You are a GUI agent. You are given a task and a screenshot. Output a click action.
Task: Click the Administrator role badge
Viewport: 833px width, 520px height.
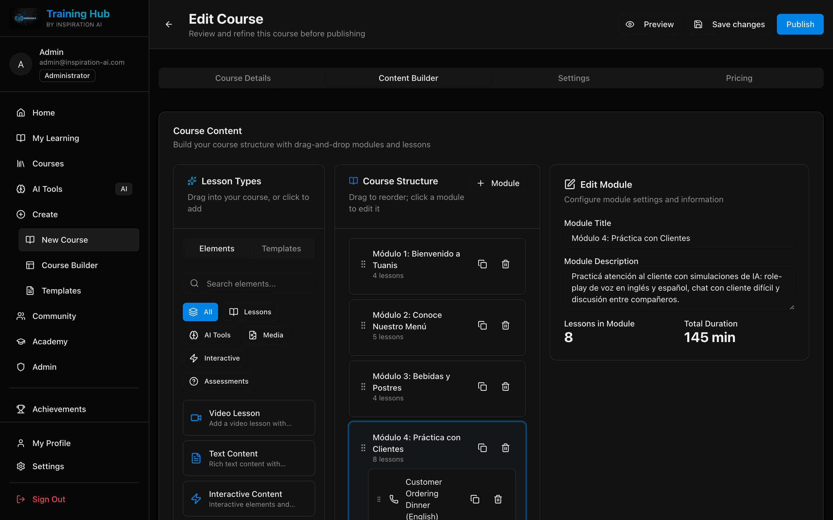(67, 76)
